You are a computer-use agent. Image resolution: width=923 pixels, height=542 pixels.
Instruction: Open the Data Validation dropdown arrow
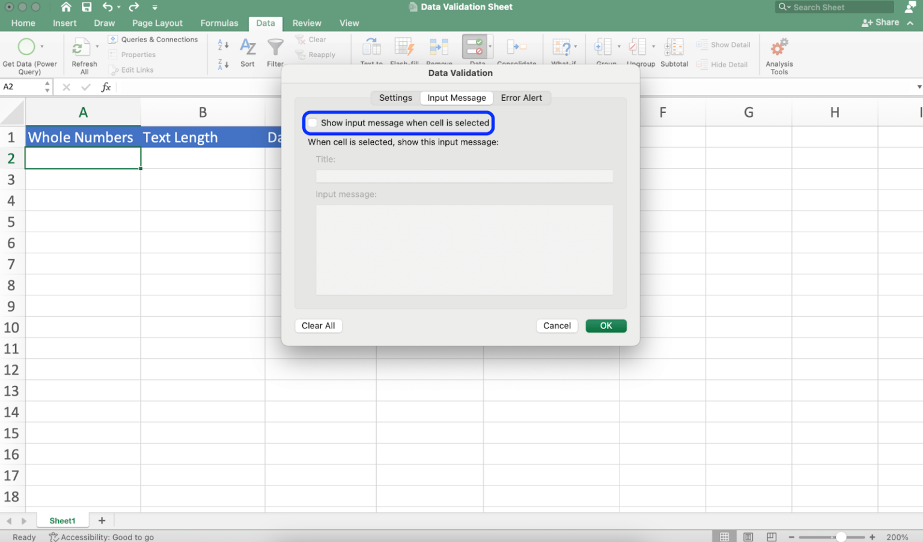(x=489, y=46)
